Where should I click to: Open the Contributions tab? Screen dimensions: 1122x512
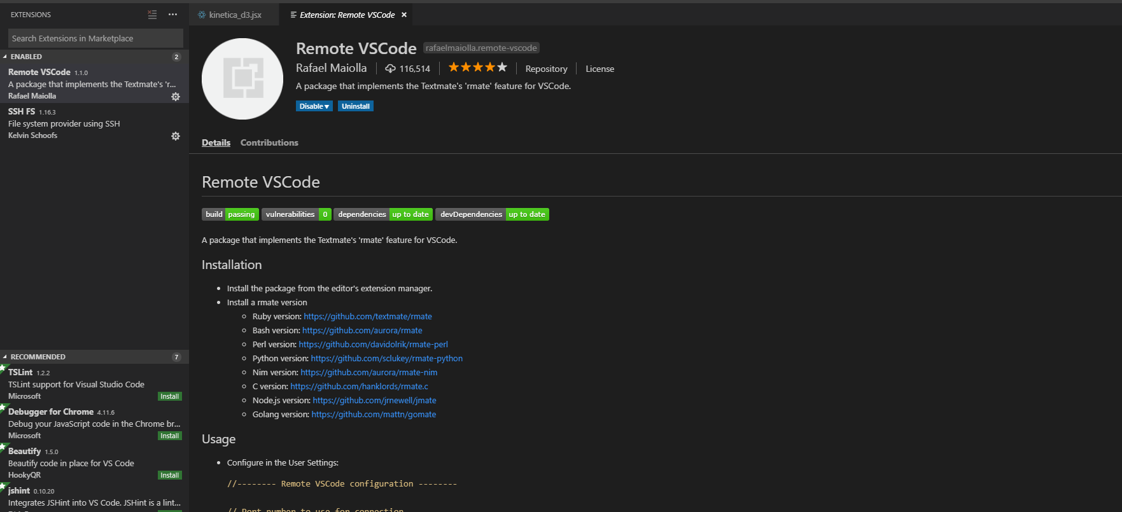click(269, 142)
